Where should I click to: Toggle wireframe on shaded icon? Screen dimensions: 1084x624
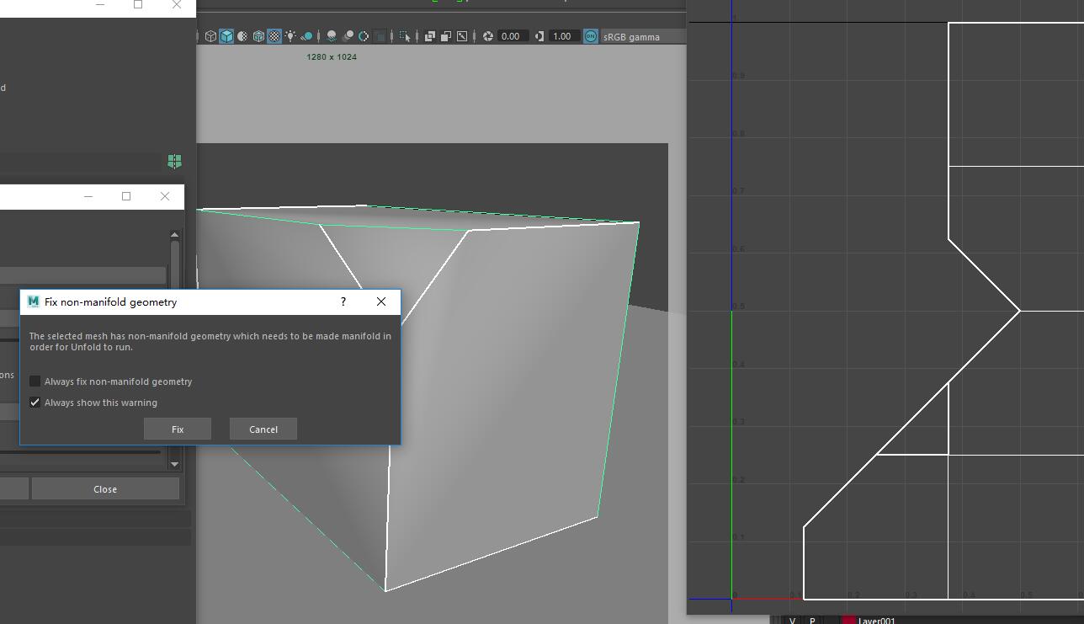(x=258, y=36)
